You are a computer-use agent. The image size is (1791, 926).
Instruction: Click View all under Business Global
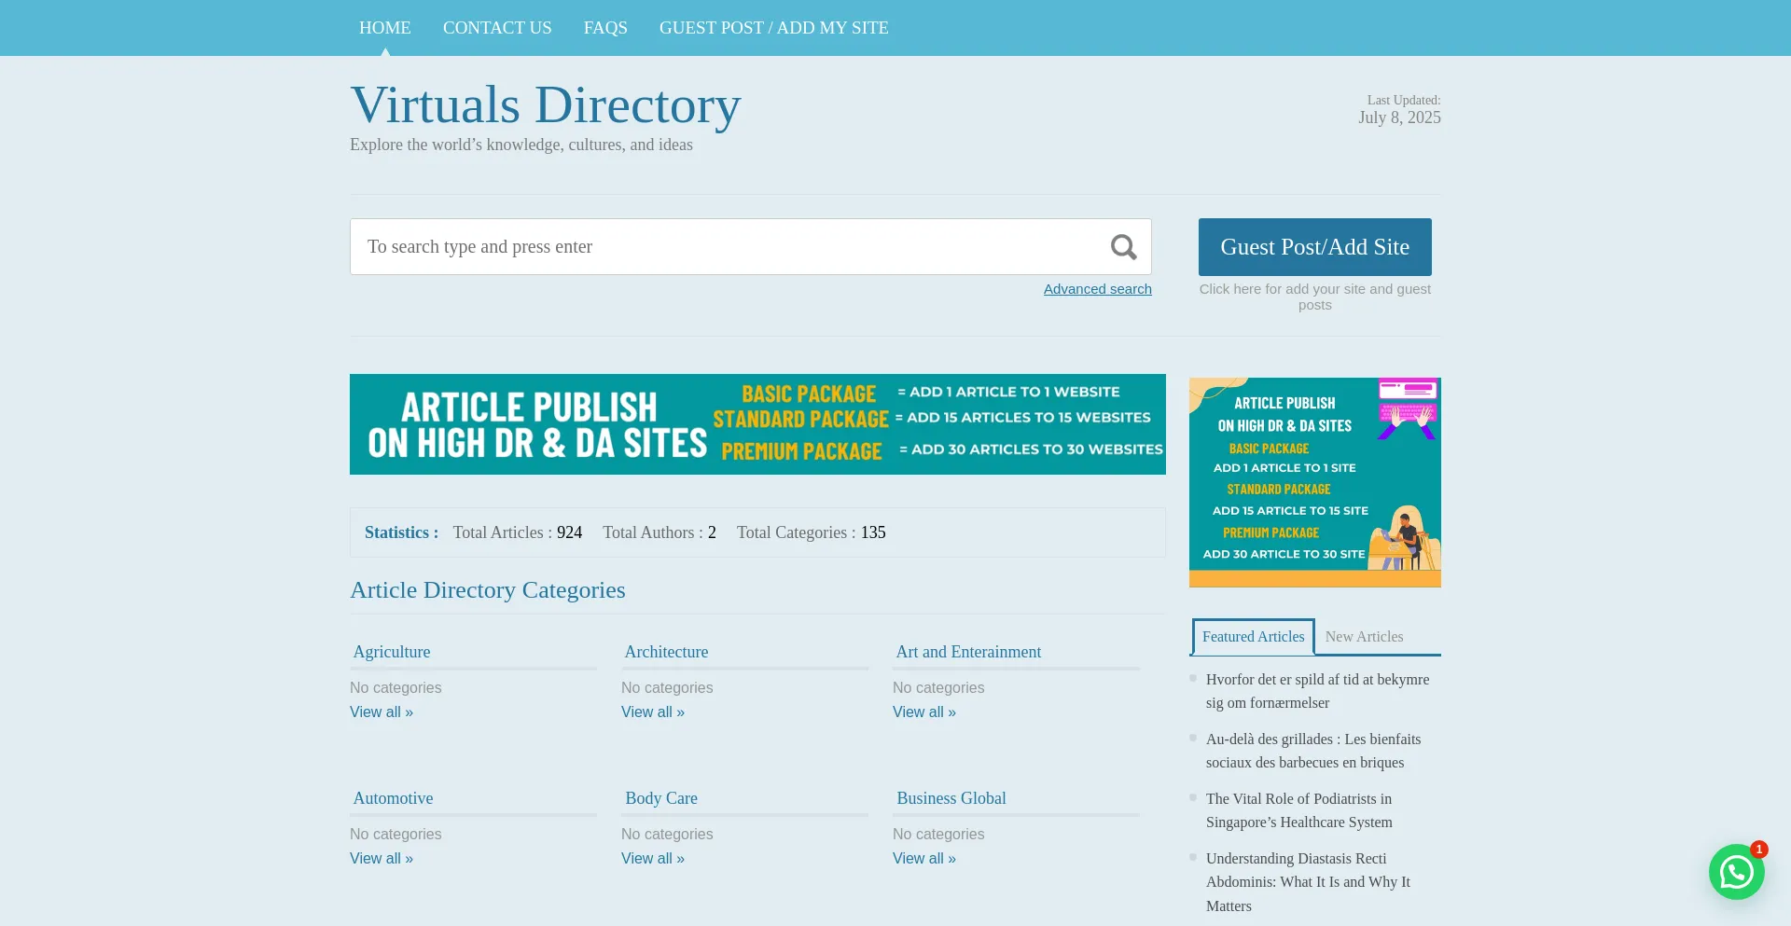(924, 858)
